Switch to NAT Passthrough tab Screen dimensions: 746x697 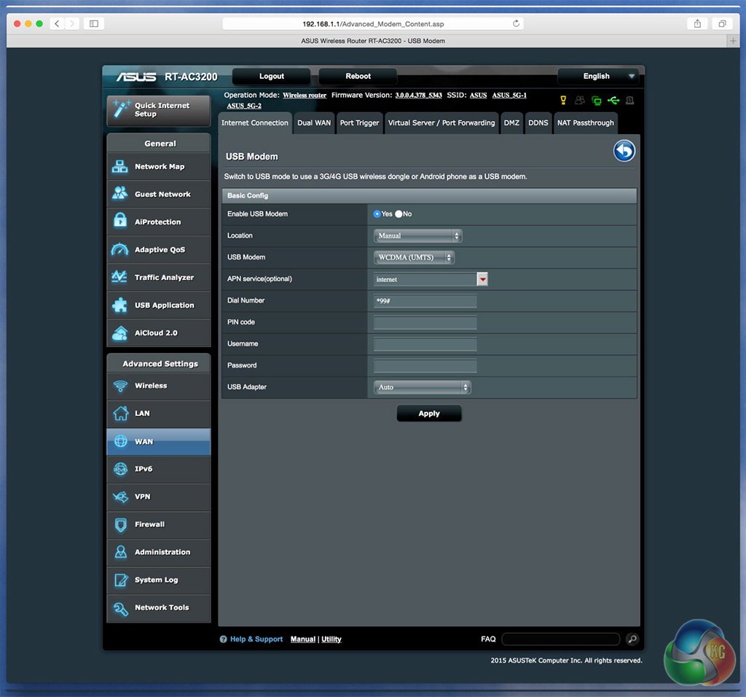(586, 122)
